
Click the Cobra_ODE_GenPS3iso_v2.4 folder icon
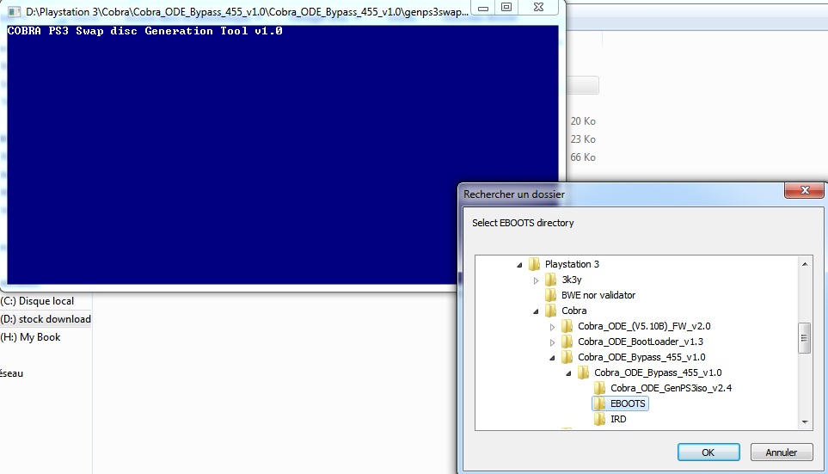tap(600, 388)
